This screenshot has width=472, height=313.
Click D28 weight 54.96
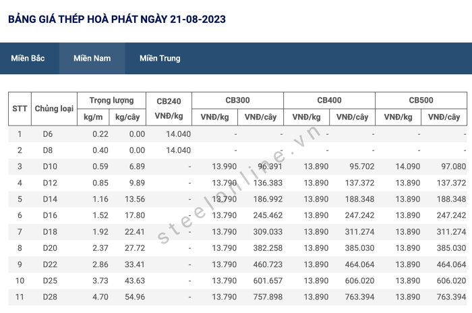click(x=135, y=297)
